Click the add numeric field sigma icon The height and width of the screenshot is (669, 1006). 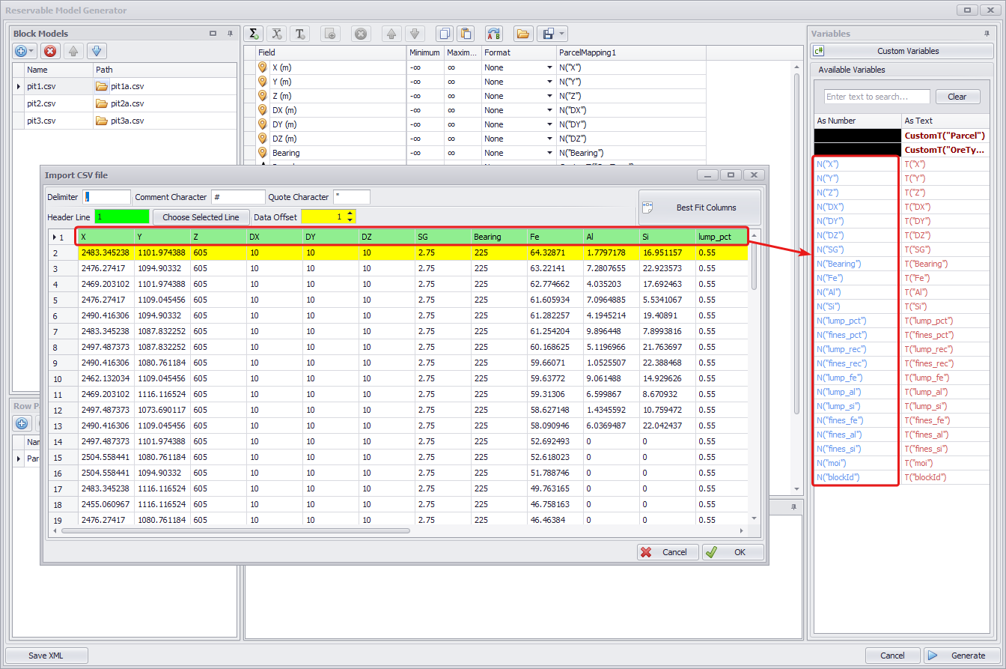tap(254, 34)
